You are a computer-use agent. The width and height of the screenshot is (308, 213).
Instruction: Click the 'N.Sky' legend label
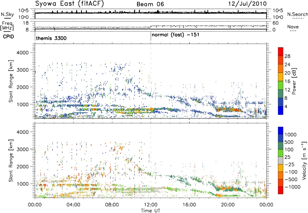point(7,15)
